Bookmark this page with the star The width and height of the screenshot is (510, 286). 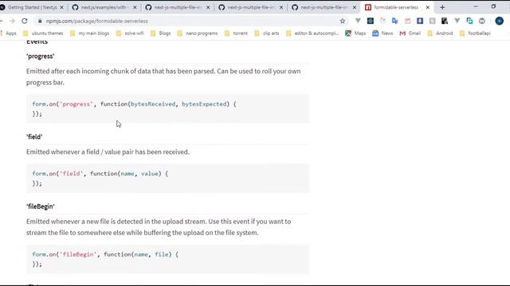tap(343, 21)
